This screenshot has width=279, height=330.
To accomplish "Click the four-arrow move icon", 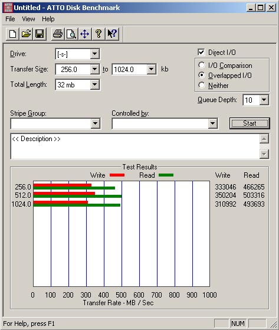I will (x=85, y=34).
